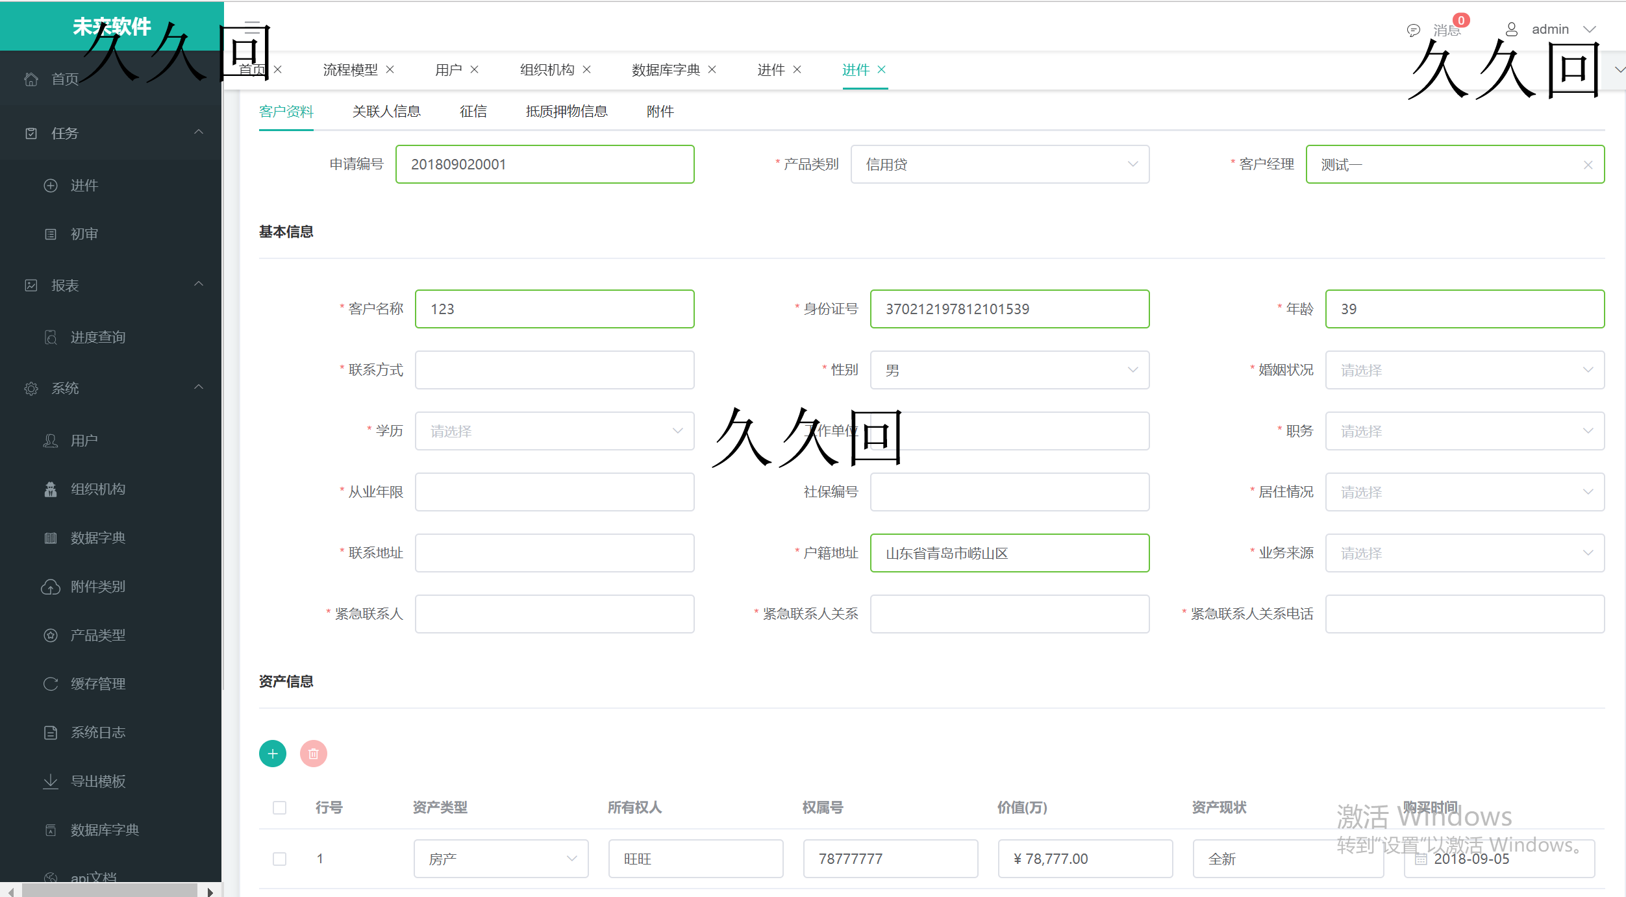
Task: Click the 进度查询 report icon
Action: [51, 336]
